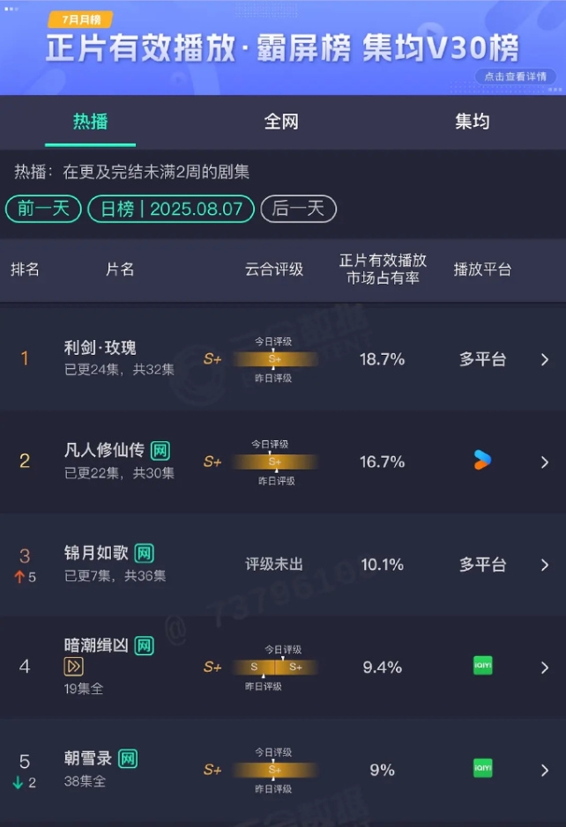Expand details arrow for 利剑·玫瑰
This screenshot has width=566, height=827.
tap(545, 359)
